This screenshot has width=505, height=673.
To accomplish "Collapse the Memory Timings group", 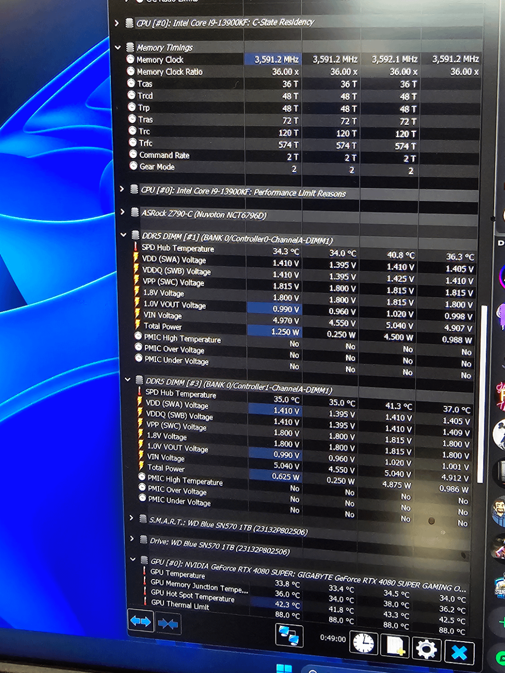I will pos(118,47).
